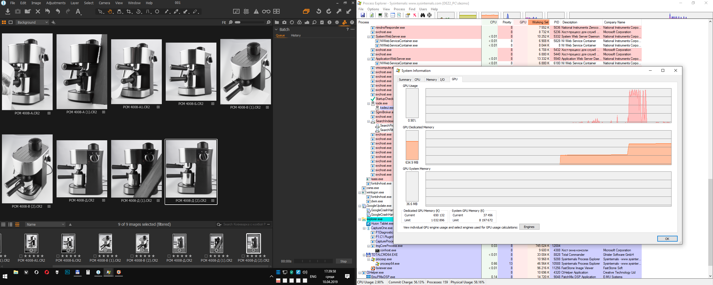Click the volume icon in system tray
713x285 pixels.
pyautogui.click(x=305, y=272)
